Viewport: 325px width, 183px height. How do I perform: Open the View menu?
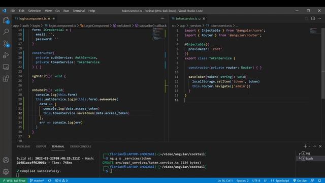48,11
